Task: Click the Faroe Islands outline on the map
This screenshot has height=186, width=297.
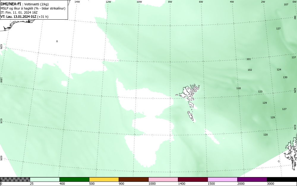Action: pos(188,103)
